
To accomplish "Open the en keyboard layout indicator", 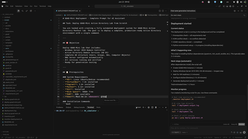I will (x=228, y=2).
